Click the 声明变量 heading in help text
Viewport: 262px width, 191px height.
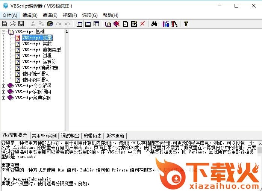(11, 165)
